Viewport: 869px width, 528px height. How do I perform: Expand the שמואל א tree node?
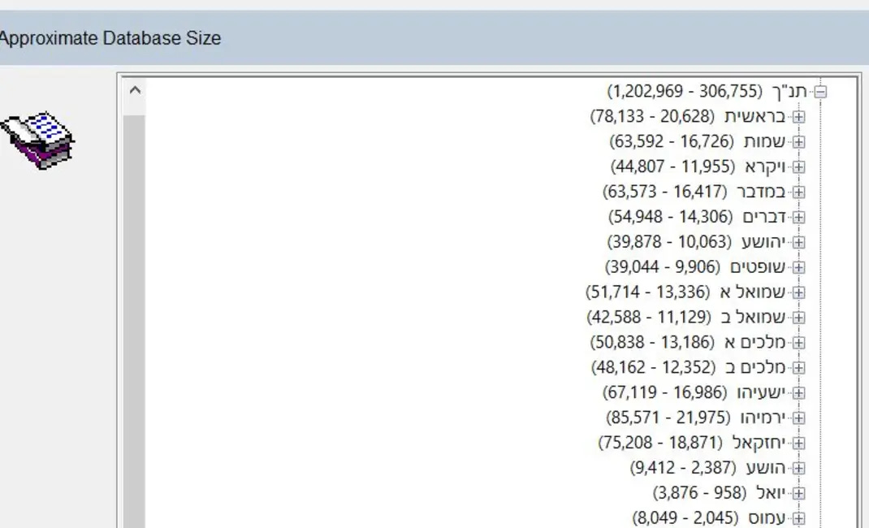798,292
